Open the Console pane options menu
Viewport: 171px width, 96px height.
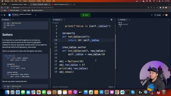pos(169,20)
